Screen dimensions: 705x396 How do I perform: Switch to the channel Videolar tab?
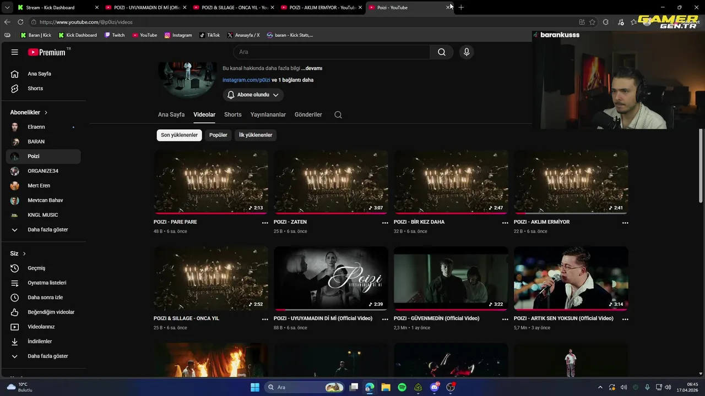[204, 115]
